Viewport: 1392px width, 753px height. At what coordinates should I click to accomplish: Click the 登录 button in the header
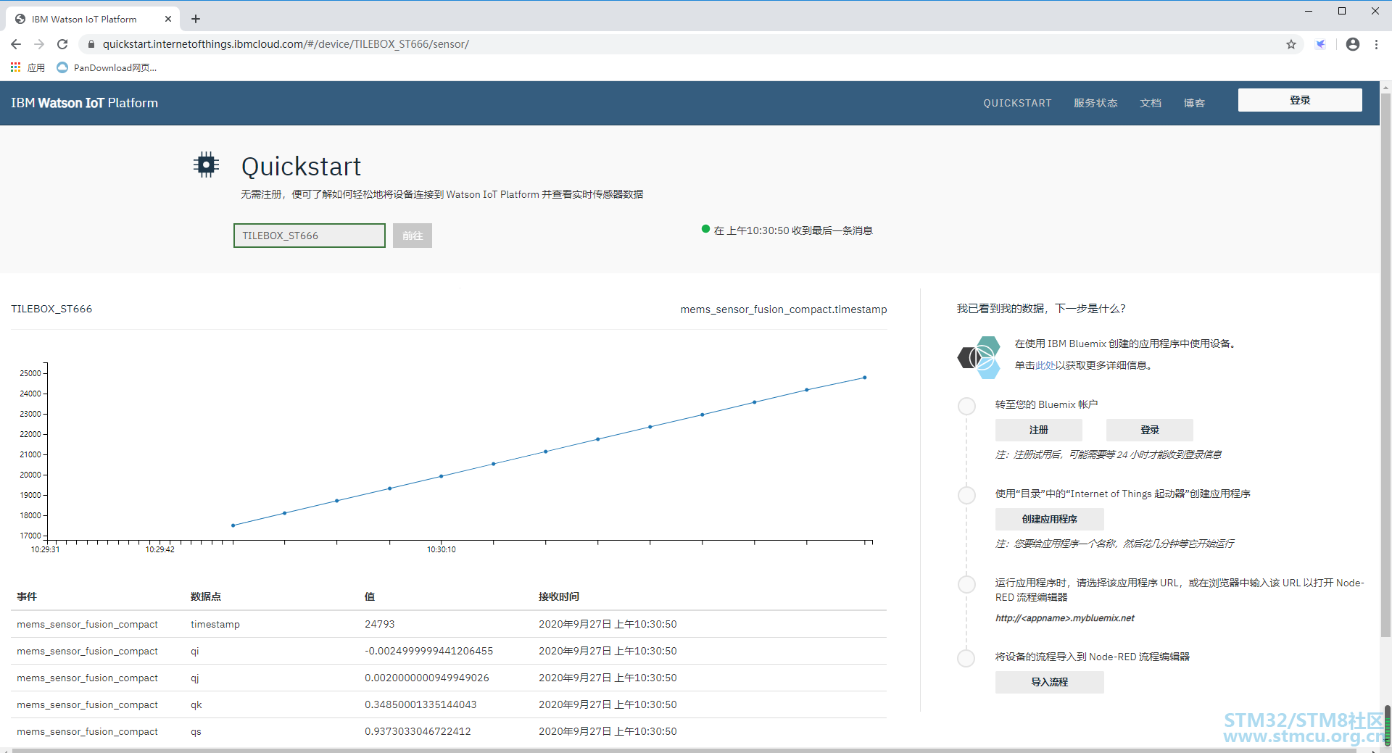pos(1300,100)
